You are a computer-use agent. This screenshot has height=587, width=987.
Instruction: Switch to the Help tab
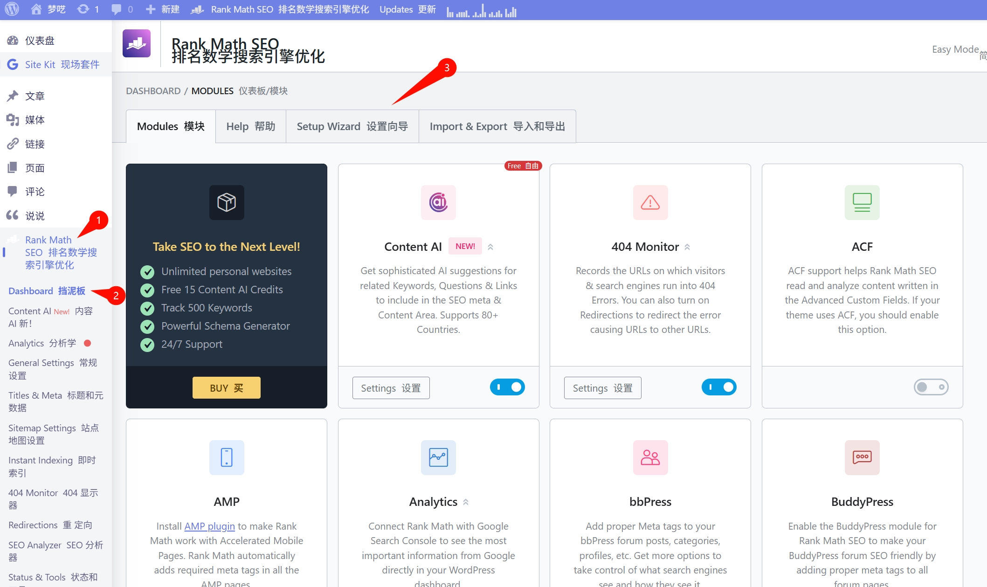(251, 126)
